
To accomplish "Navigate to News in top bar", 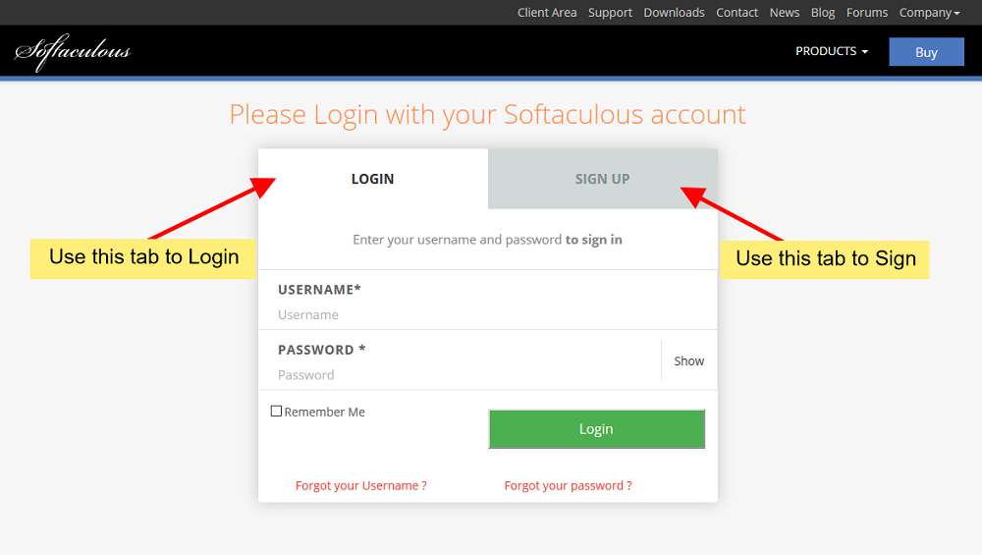I will [785, 13].
